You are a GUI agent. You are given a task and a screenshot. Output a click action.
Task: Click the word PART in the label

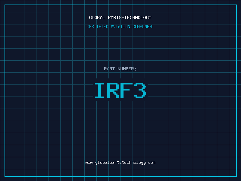click(x=109, y=69)
